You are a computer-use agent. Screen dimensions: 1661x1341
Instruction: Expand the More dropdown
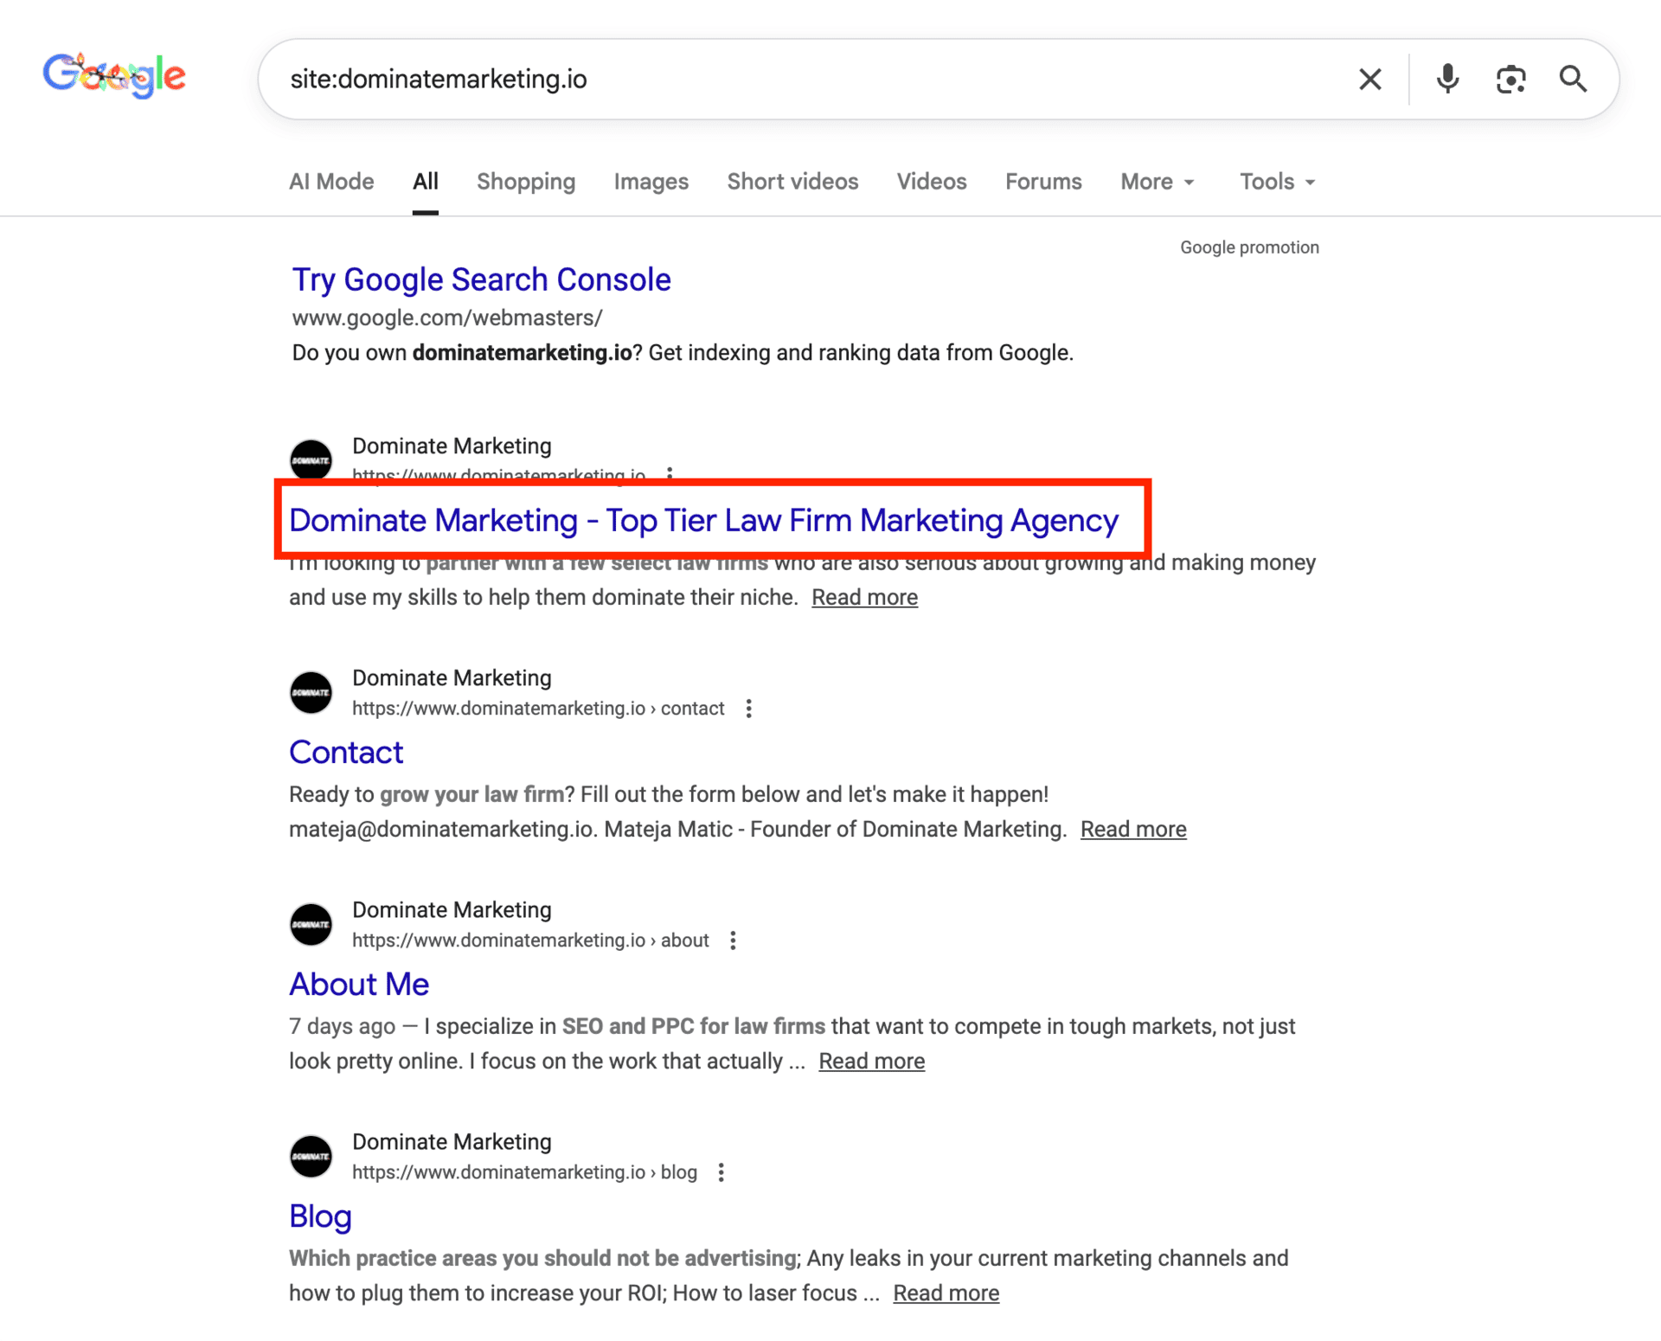tap(1157, 182)
